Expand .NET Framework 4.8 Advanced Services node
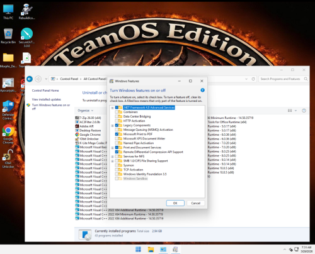Screen dimensions: 315x254 [x=112, y=108]
